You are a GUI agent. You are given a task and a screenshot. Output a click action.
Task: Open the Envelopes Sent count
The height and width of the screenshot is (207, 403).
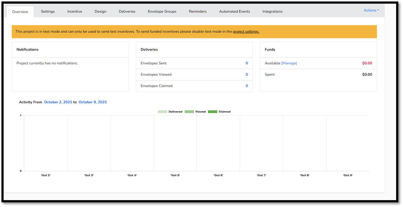pyautogui.click(x=247, y=63)
